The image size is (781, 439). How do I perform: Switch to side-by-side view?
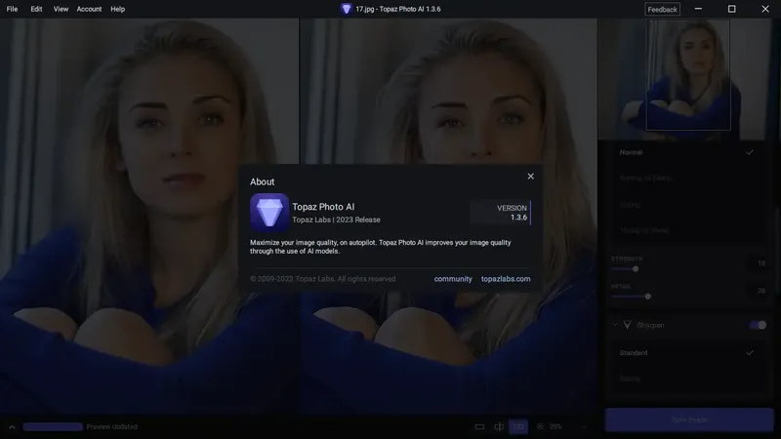(518, 426)
